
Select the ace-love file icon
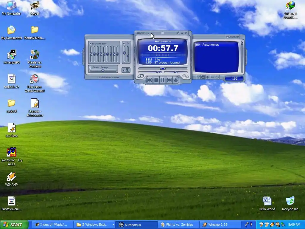coord(11,130)
